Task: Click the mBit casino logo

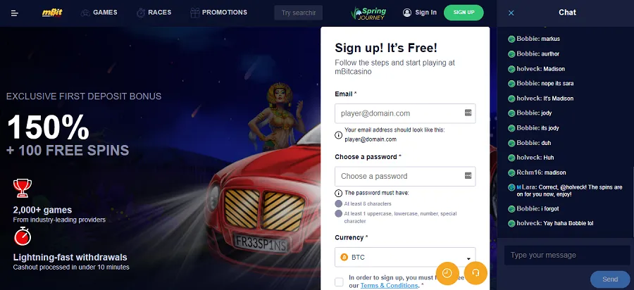Action: tap(52, 13)
